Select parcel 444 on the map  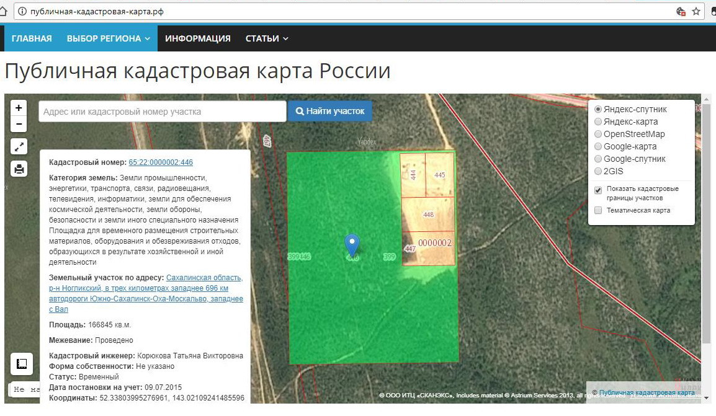coord(413,175)
